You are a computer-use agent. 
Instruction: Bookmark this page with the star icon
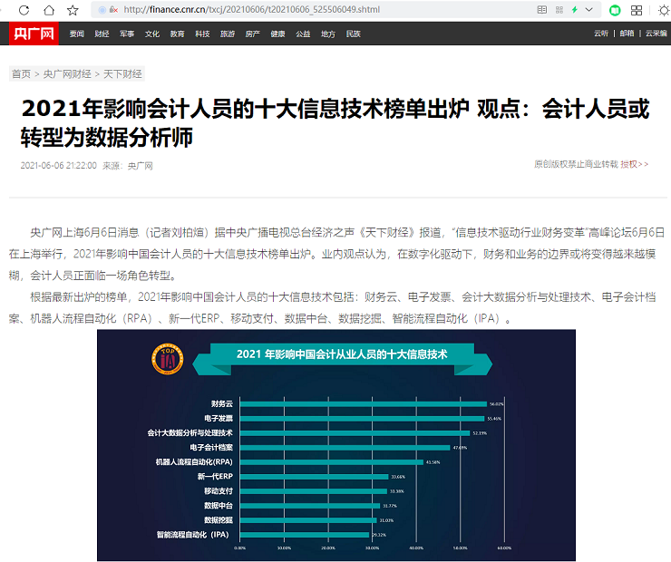tap(73, 10)
